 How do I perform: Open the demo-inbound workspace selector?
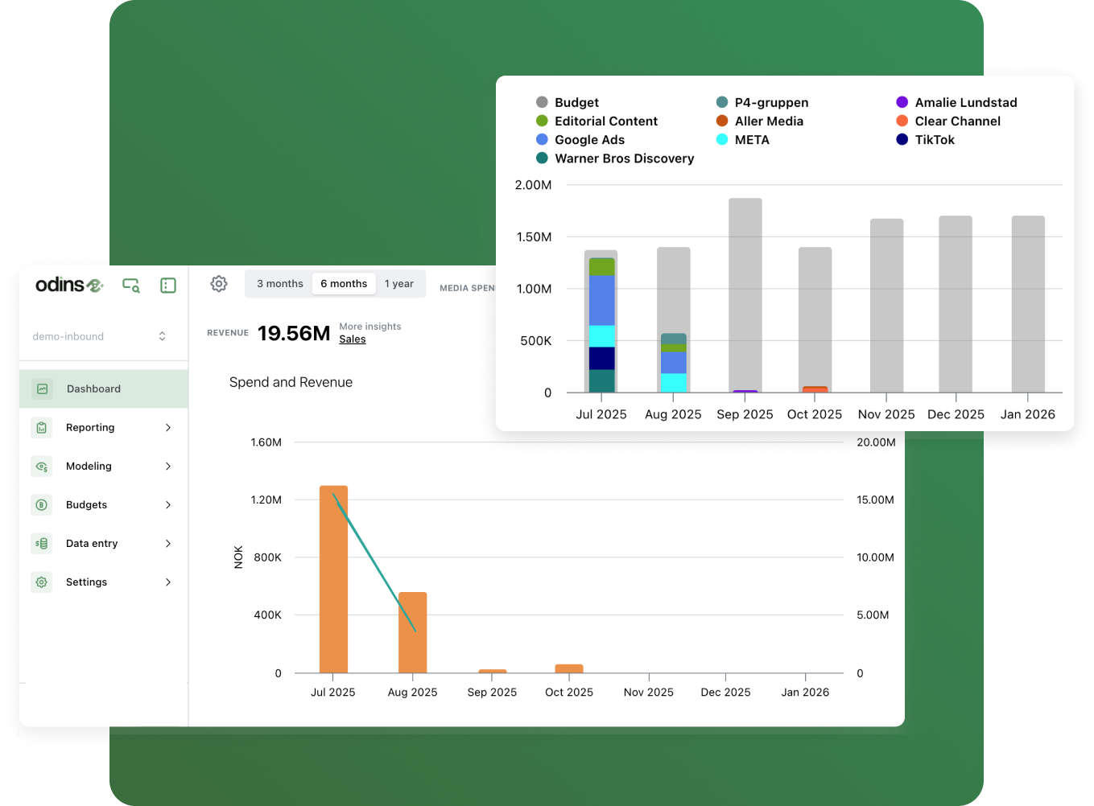coord(100,336)
